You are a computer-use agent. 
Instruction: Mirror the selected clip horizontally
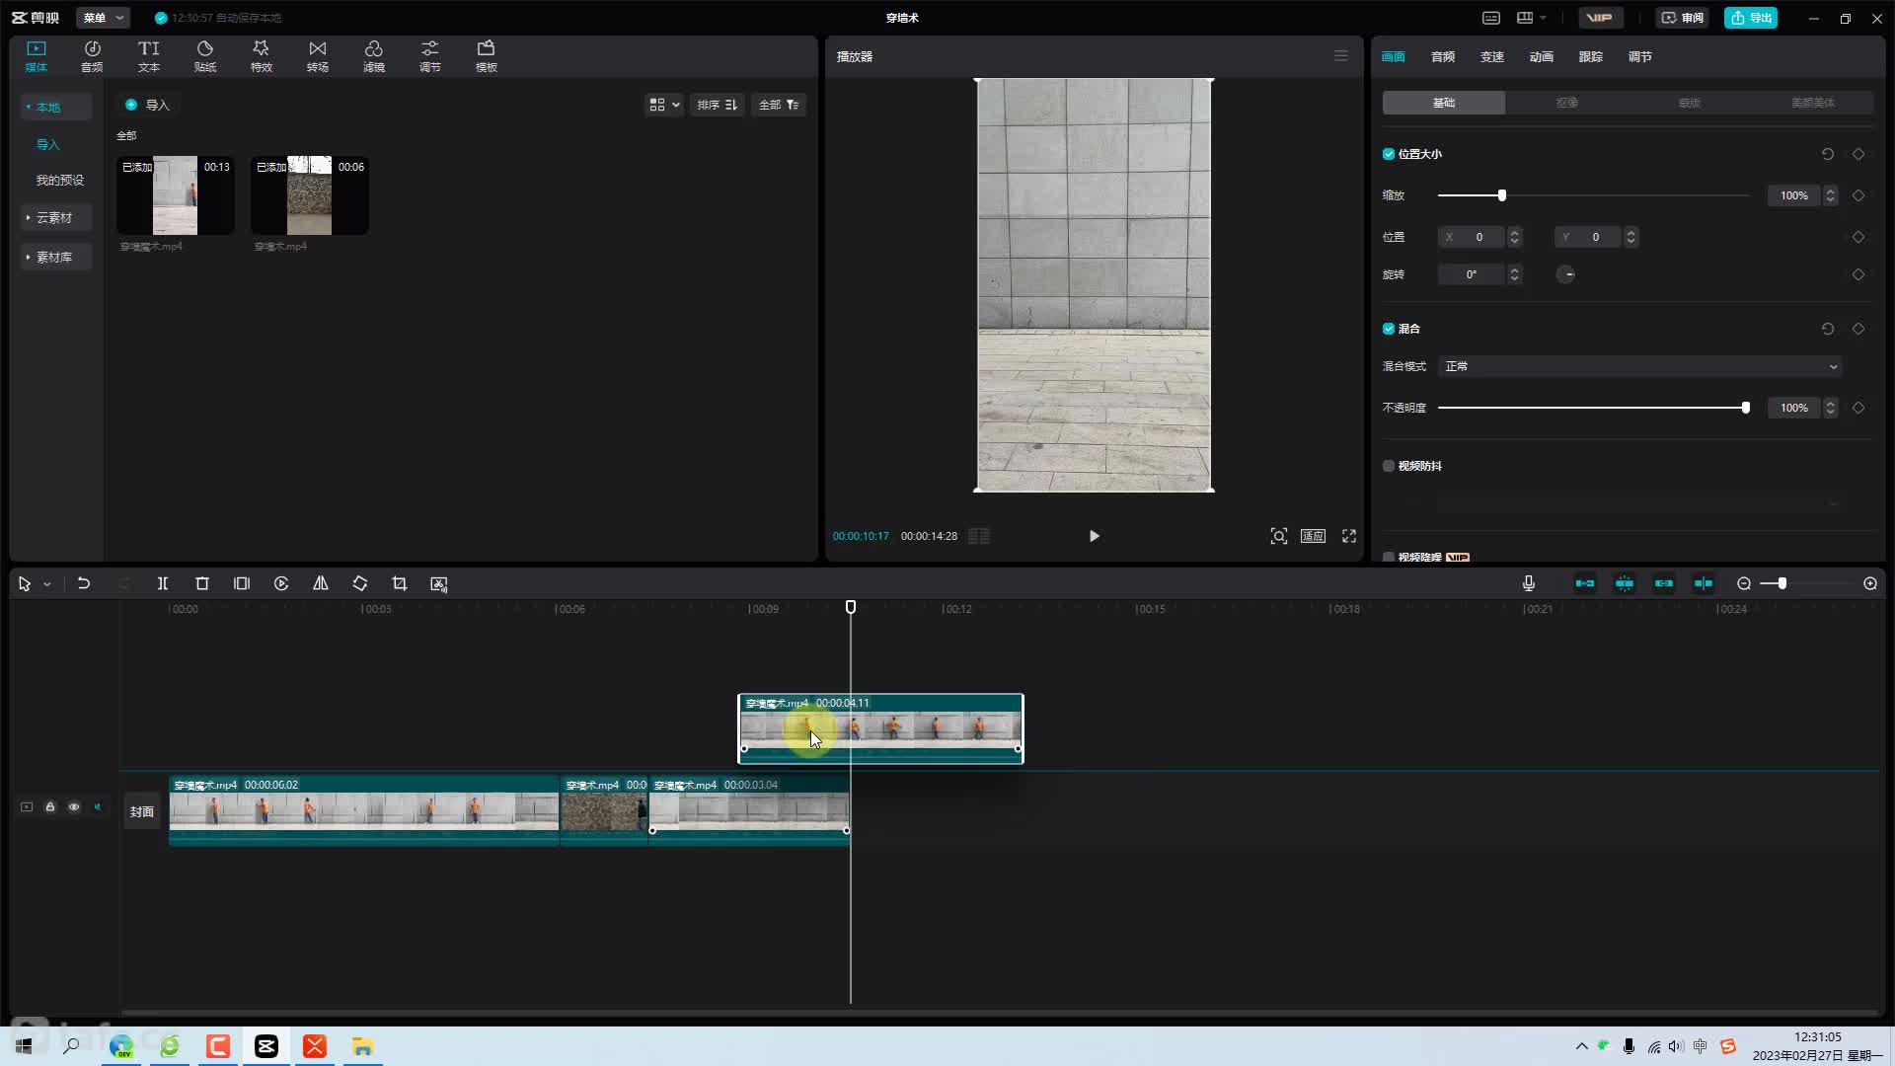pyautogui.click(x=321, y=583)
